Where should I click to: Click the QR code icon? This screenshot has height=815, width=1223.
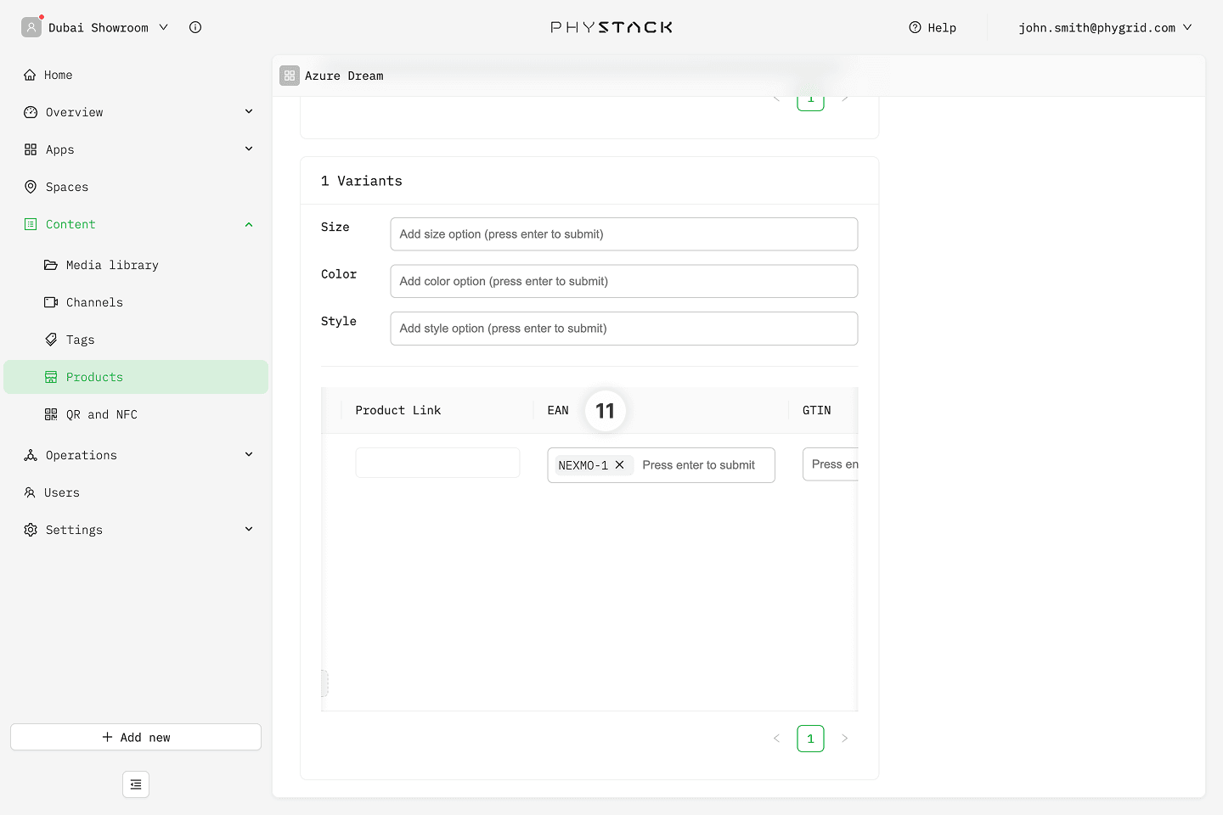click(51, 414)
